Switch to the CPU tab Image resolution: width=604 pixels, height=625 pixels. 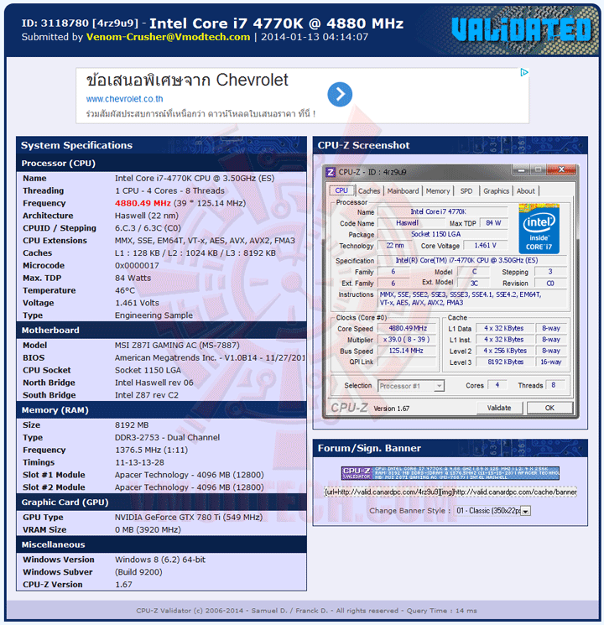pyautogui.click(x=341, y=191)
